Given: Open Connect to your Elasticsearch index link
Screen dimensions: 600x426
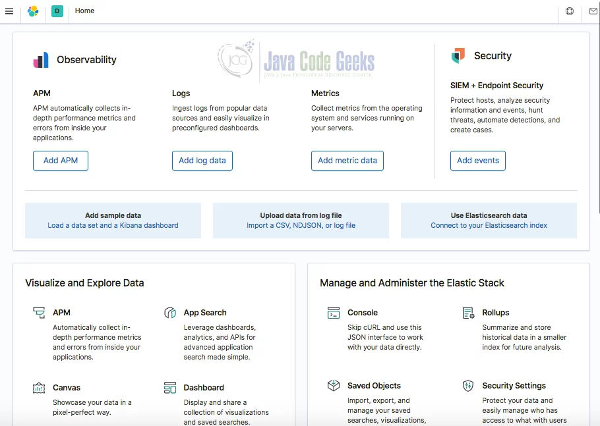Looking at the screenshot, I should click(489, 225).
